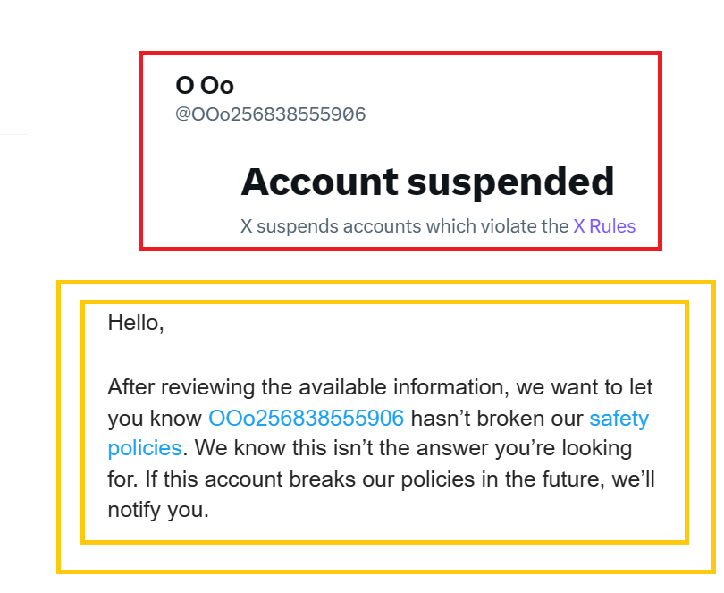This screenshot has width=724, height=593.
Task: Click the O Oo display name
Action: [x=205, y=85]
